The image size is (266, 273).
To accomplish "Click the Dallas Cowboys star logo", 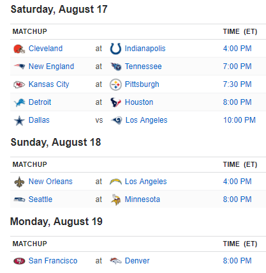I will point(19,121).
